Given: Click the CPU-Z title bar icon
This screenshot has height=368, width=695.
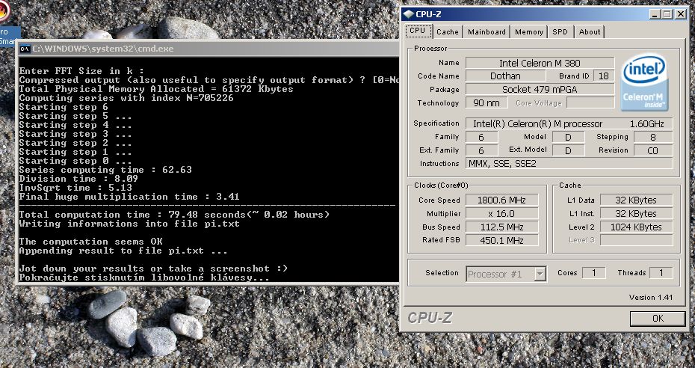Looking at the screenshot, I should (x=408, y=14).
